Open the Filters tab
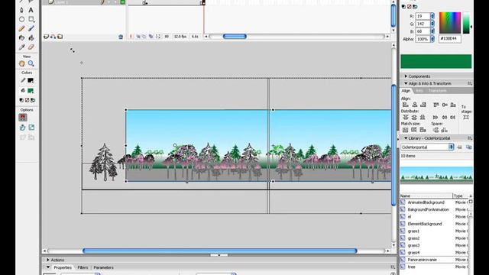 pyautogui.click(x=83, y=267)
